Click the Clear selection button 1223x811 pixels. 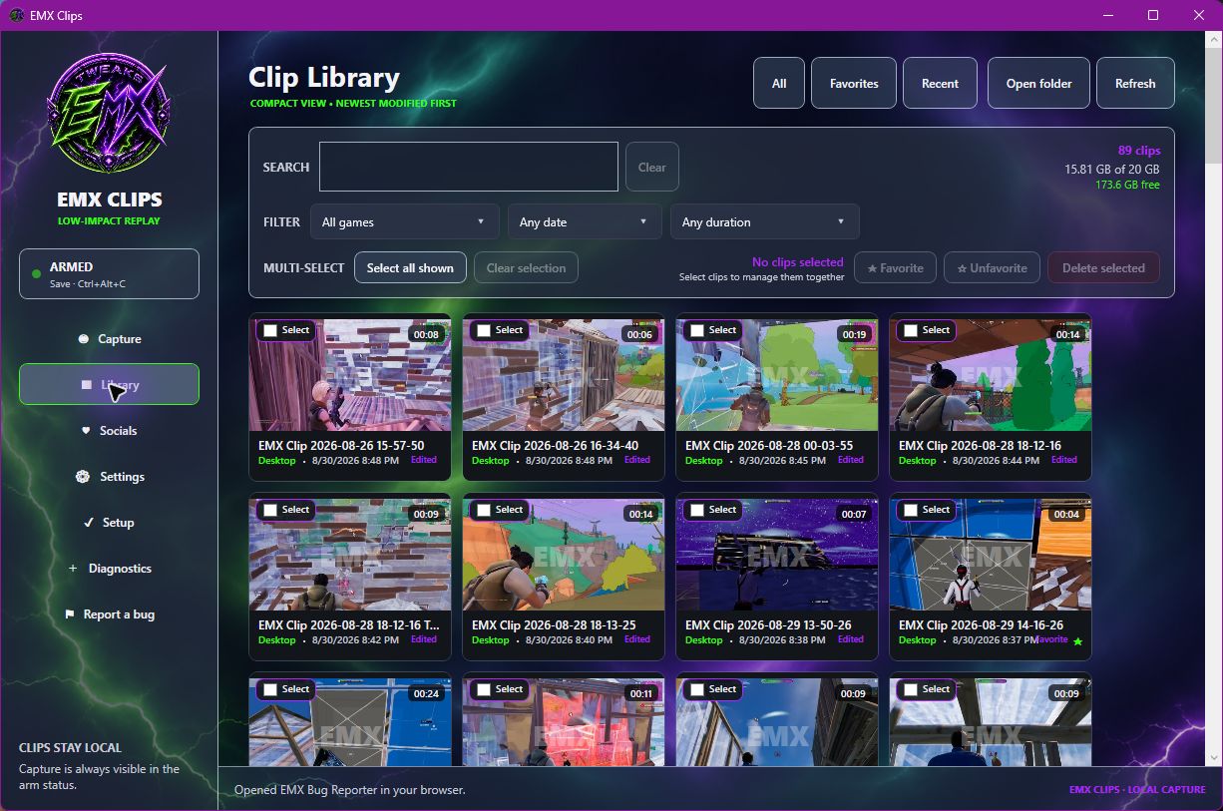tap(526, 267)
